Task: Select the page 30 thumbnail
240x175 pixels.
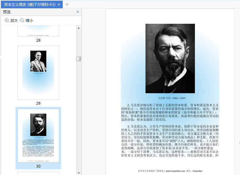Action: tap(38, 135)
